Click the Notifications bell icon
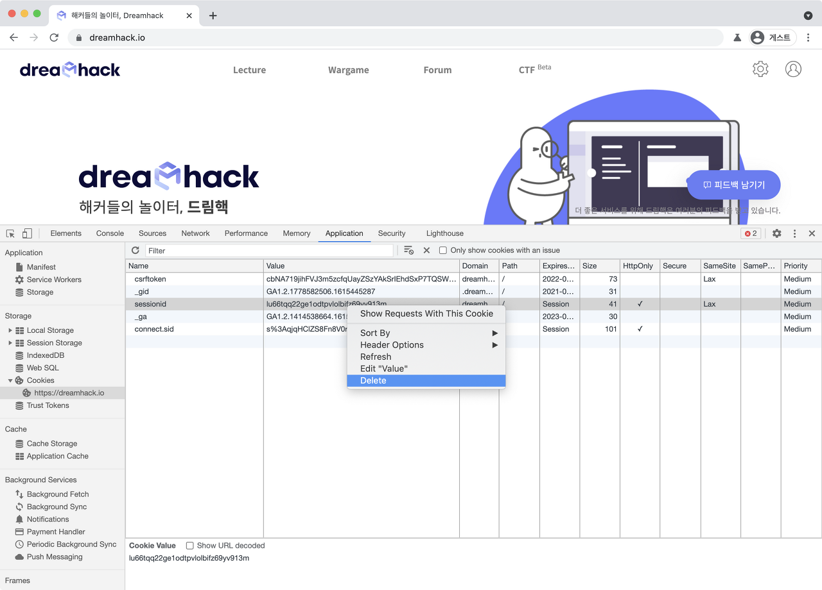 click(19, 519)
